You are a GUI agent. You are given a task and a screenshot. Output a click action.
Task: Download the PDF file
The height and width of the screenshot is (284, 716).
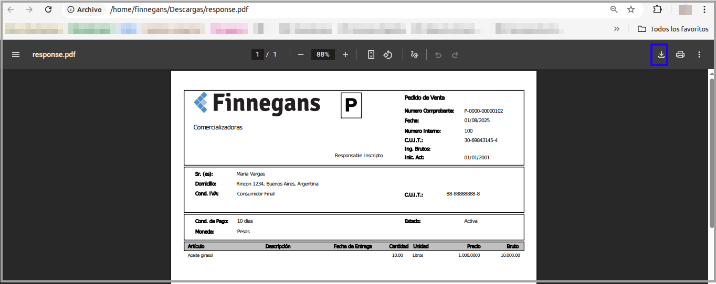click(x=661, y=54)
